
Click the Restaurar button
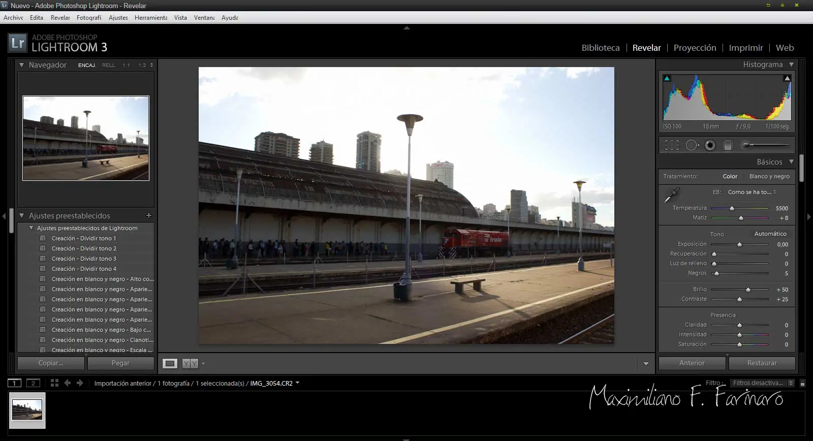tap(762, 363)
